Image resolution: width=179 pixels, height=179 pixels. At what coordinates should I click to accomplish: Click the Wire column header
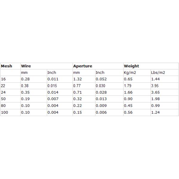[x=26, y=66]
